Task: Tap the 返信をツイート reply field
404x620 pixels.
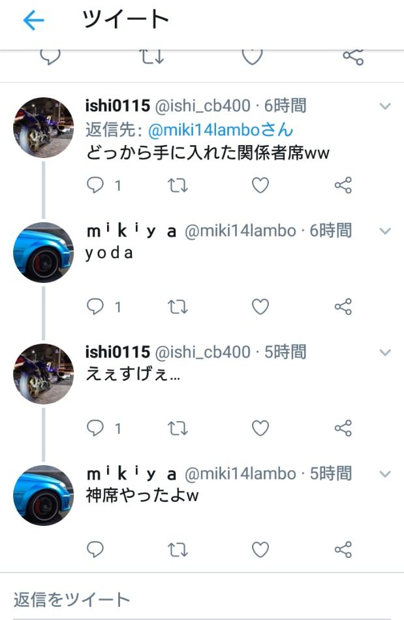Action: pos(202,600)
